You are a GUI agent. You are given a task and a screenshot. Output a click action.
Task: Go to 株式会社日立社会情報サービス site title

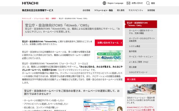(38, 10)
